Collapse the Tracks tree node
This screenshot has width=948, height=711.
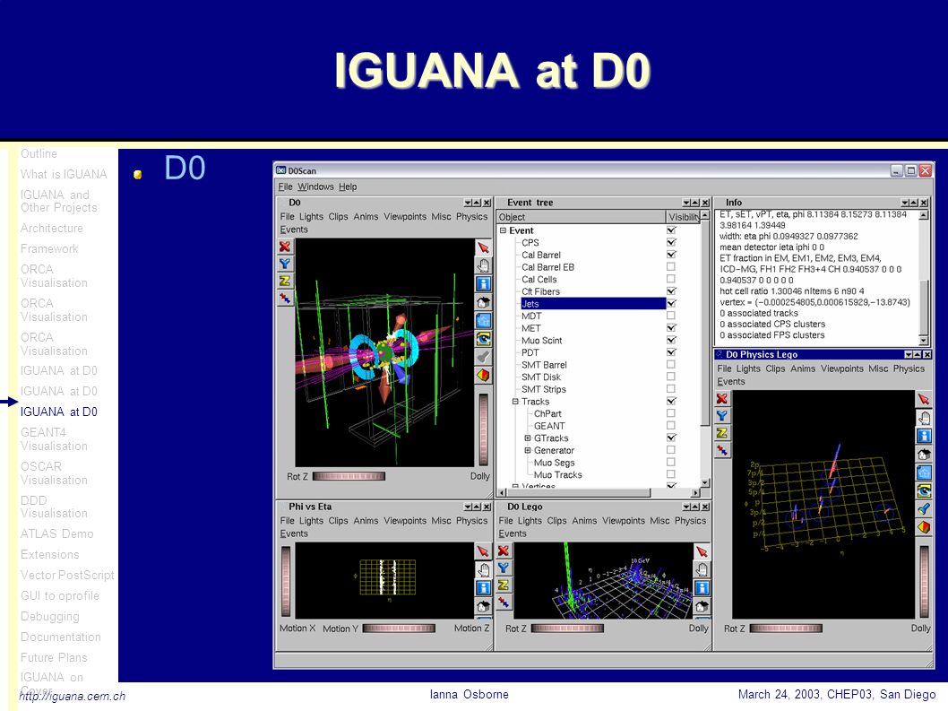pos(515,401)
